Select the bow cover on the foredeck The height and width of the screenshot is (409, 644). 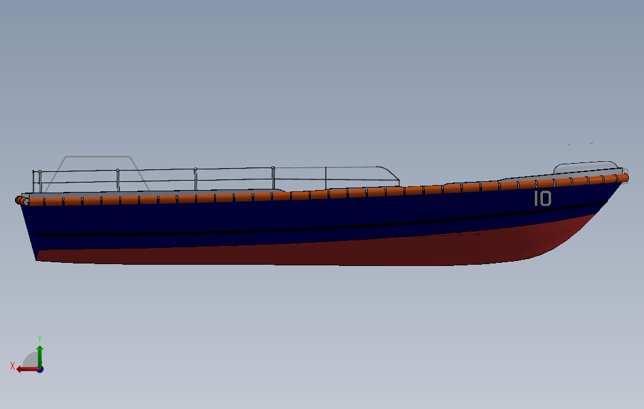pos(585,167)
